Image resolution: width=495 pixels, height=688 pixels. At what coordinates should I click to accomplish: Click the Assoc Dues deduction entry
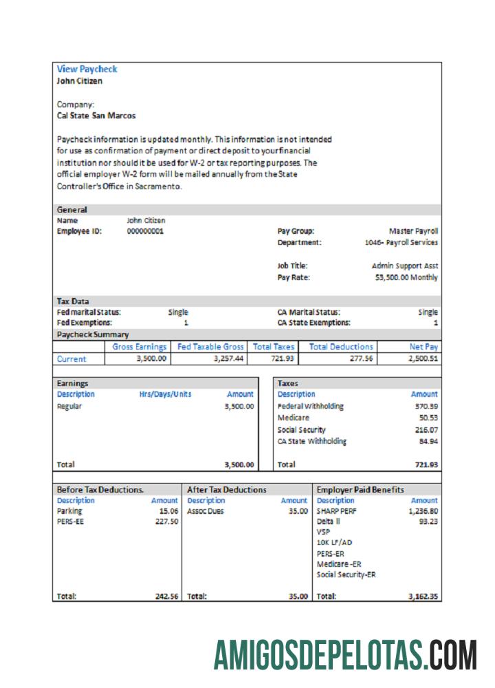[206, 511]
